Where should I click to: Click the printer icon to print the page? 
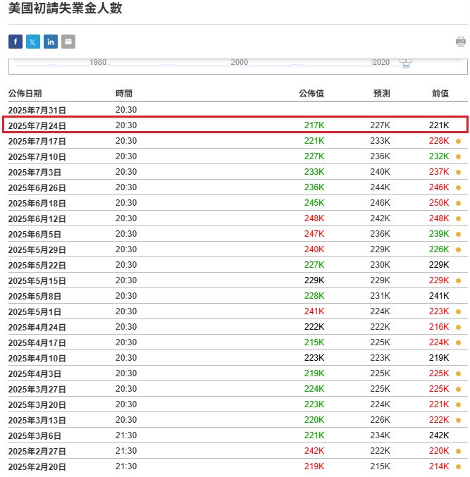coord(460,42)
